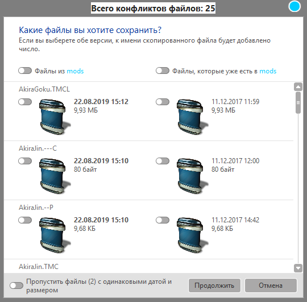This screenshot has width=307, height=302.
Task: Select the 'AkiraJin.---C' file name
Action: point(38,148)
